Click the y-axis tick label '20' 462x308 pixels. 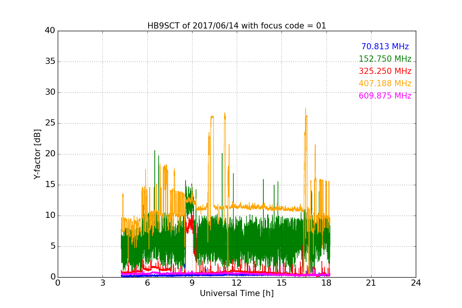(x=50, y=154)
